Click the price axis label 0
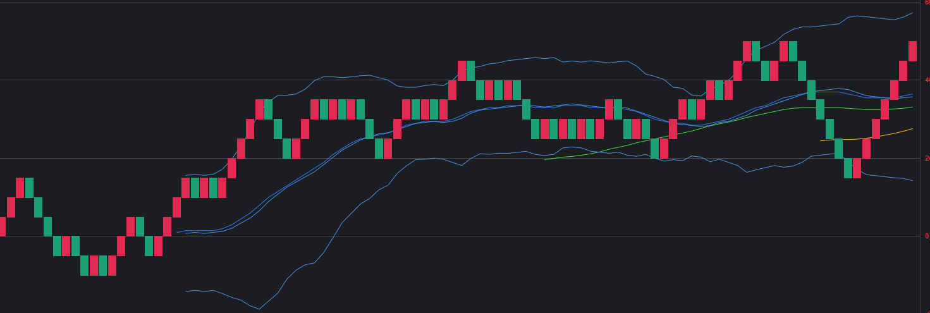The height and width of the screenshot is (313, 930). [927, 236]
